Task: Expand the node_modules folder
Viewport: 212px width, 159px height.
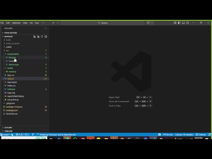Action: [x=25, y=43]
